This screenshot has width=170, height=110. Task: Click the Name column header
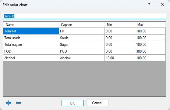(x=31, y=25)
